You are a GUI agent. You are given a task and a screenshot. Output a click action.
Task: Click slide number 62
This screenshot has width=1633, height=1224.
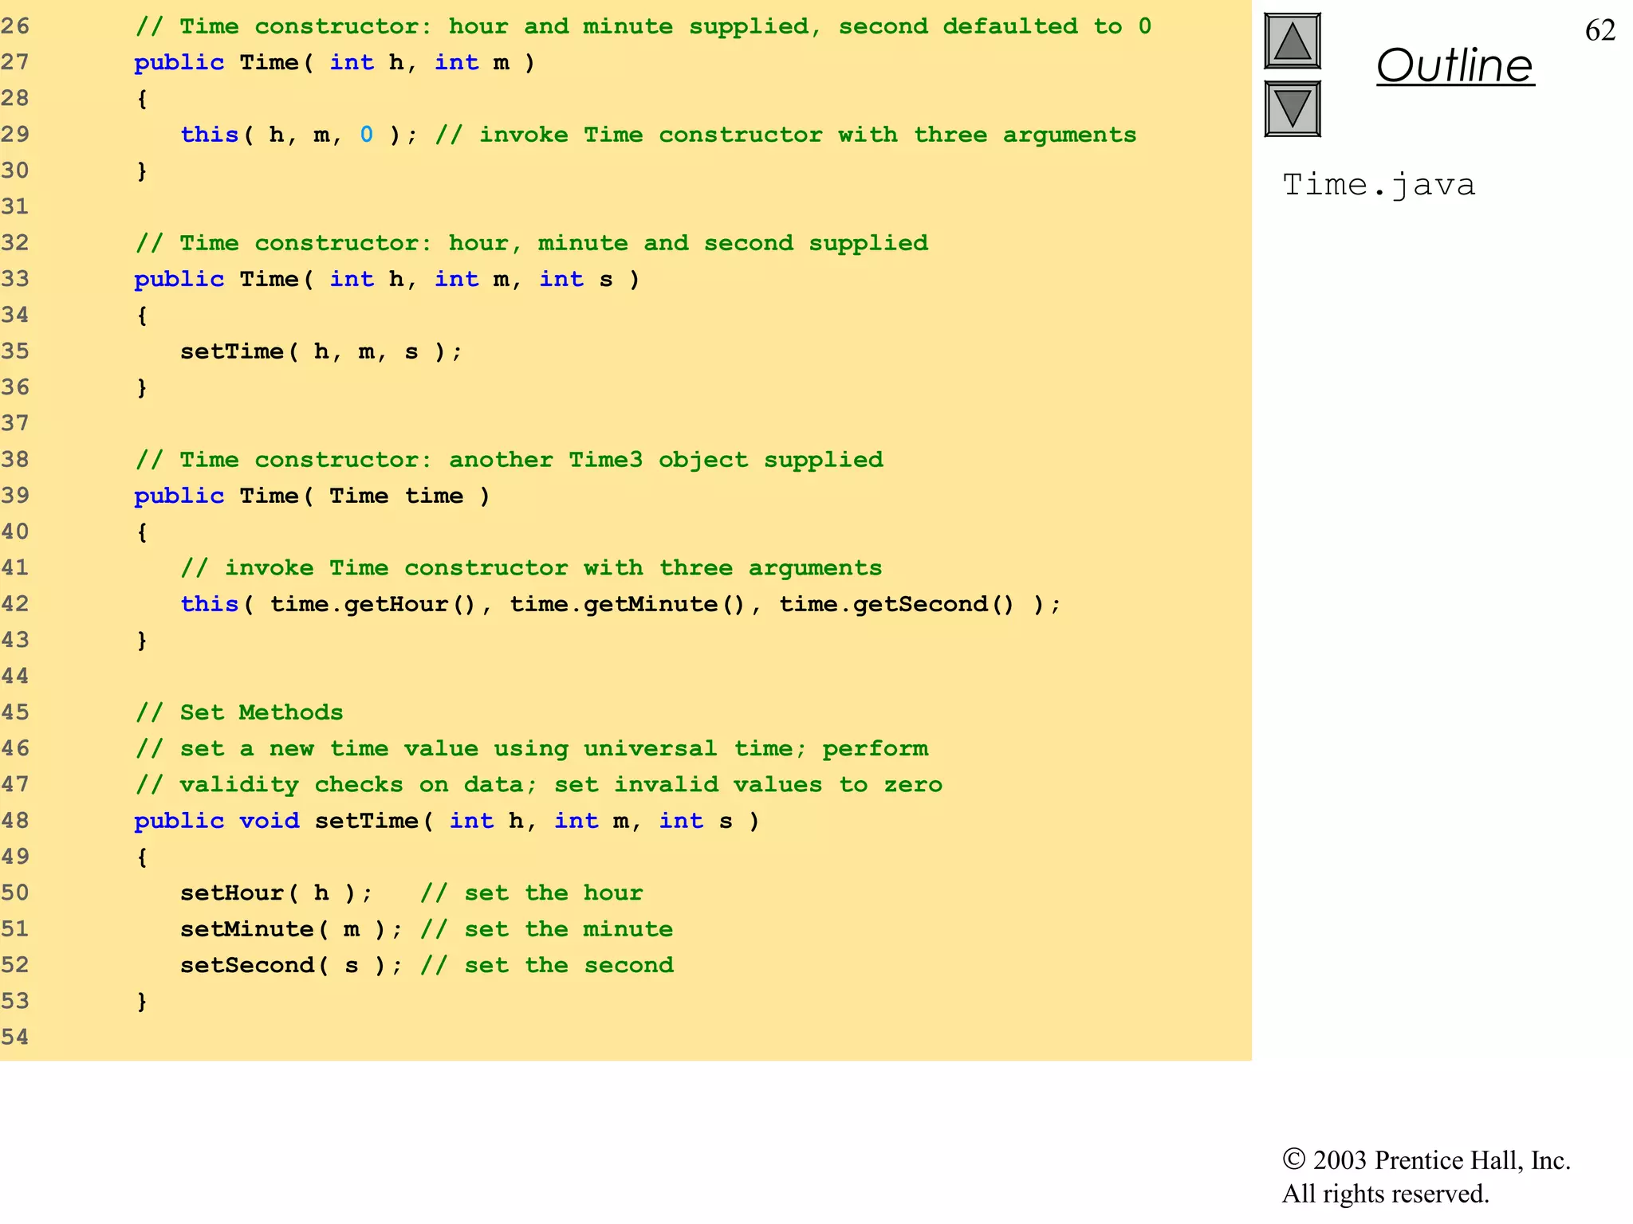[1600, 30]
